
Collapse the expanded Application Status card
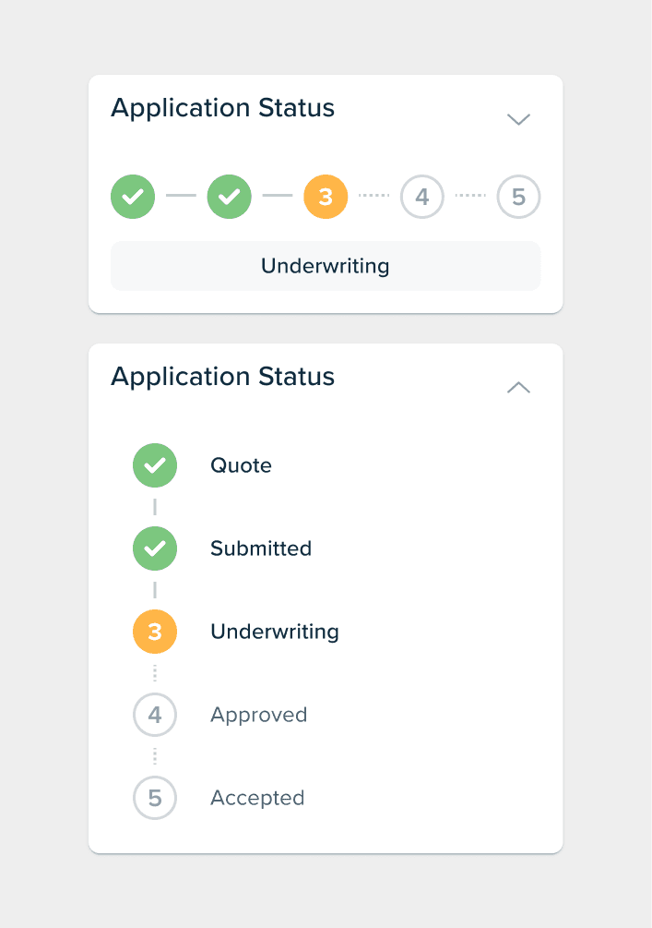pos(518,388)
